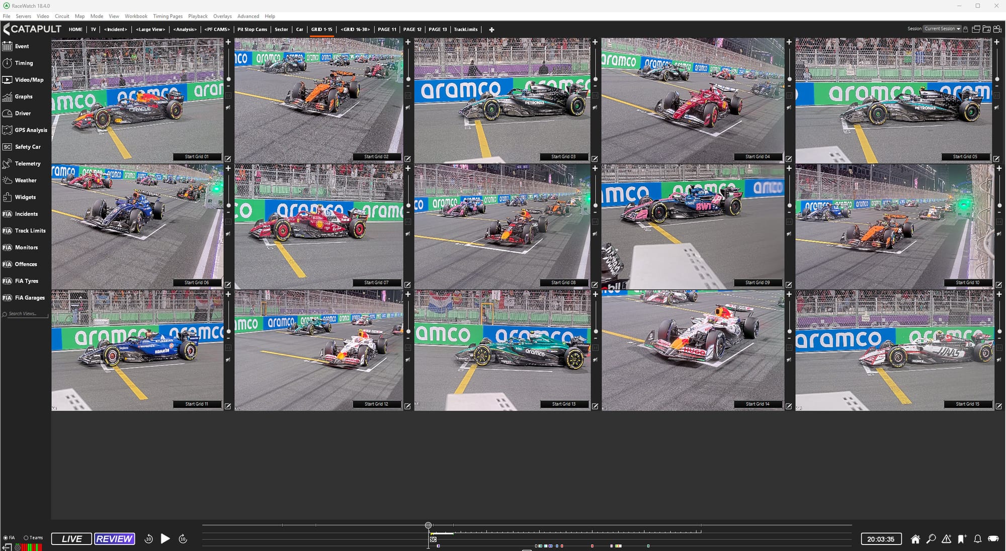Click the add bookmark icon
This screenshot has width=1006, height=551.
point(962,539)
